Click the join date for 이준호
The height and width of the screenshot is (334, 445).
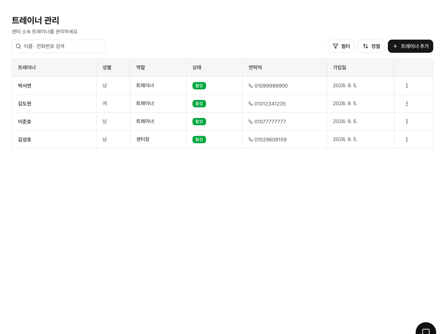[345, 121]
